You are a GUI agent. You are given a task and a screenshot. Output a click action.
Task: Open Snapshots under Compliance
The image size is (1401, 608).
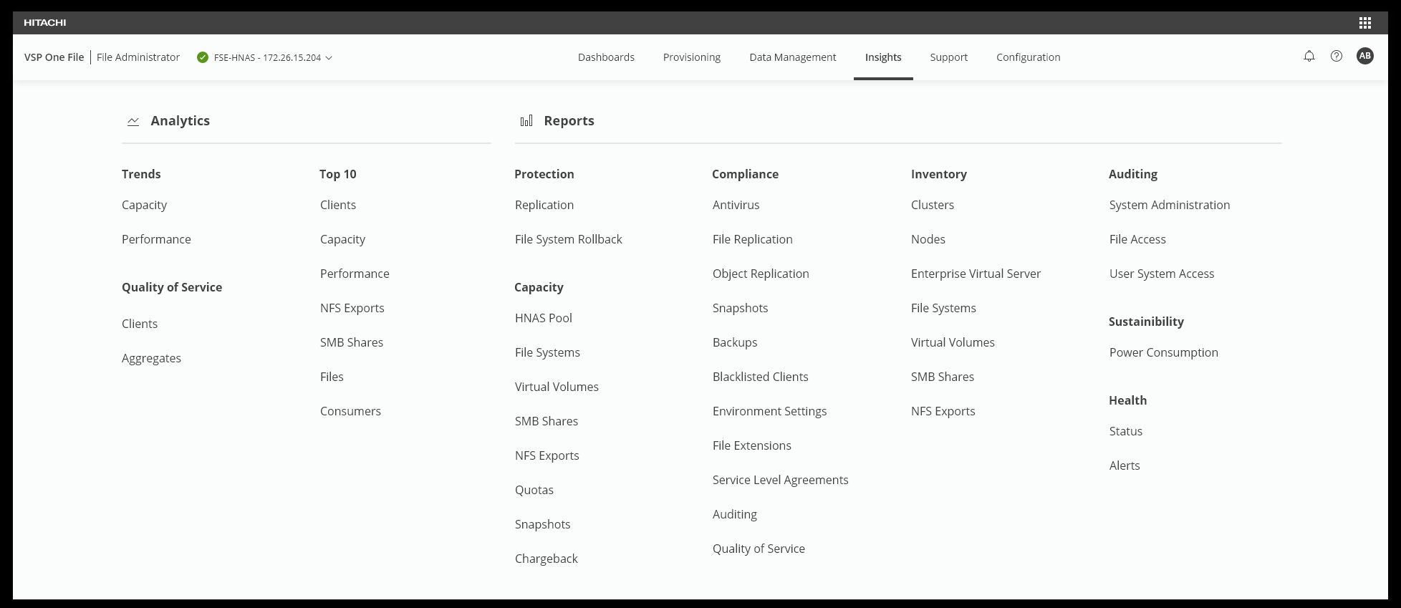pyautogui.click(x=741, y=308)
